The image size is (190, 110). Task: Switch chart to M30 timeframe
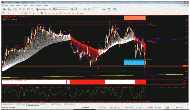click(x=61, y=13)
